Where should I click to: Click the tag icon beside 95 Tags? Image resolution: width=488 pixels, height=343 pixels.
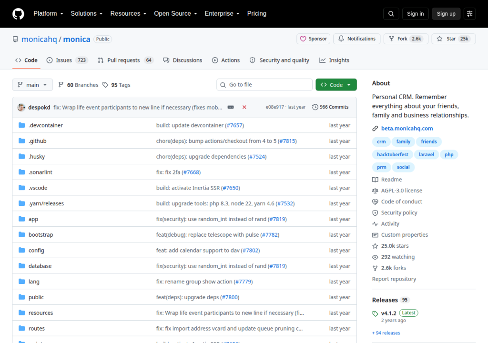coord(105,85)
